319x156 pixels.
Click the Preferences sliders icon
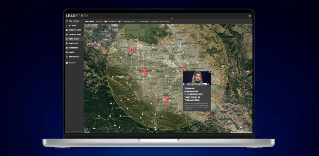click(67, 57)
